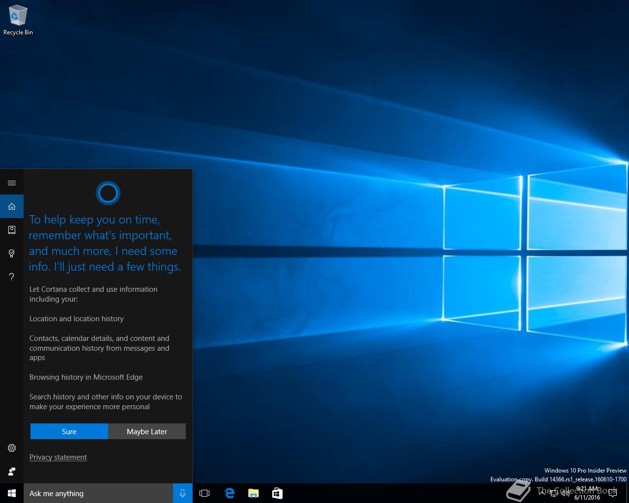The width and height of the screenshot is (629, 503).
Task: Click the Show desktop sliver
Action: pos(628,493)
